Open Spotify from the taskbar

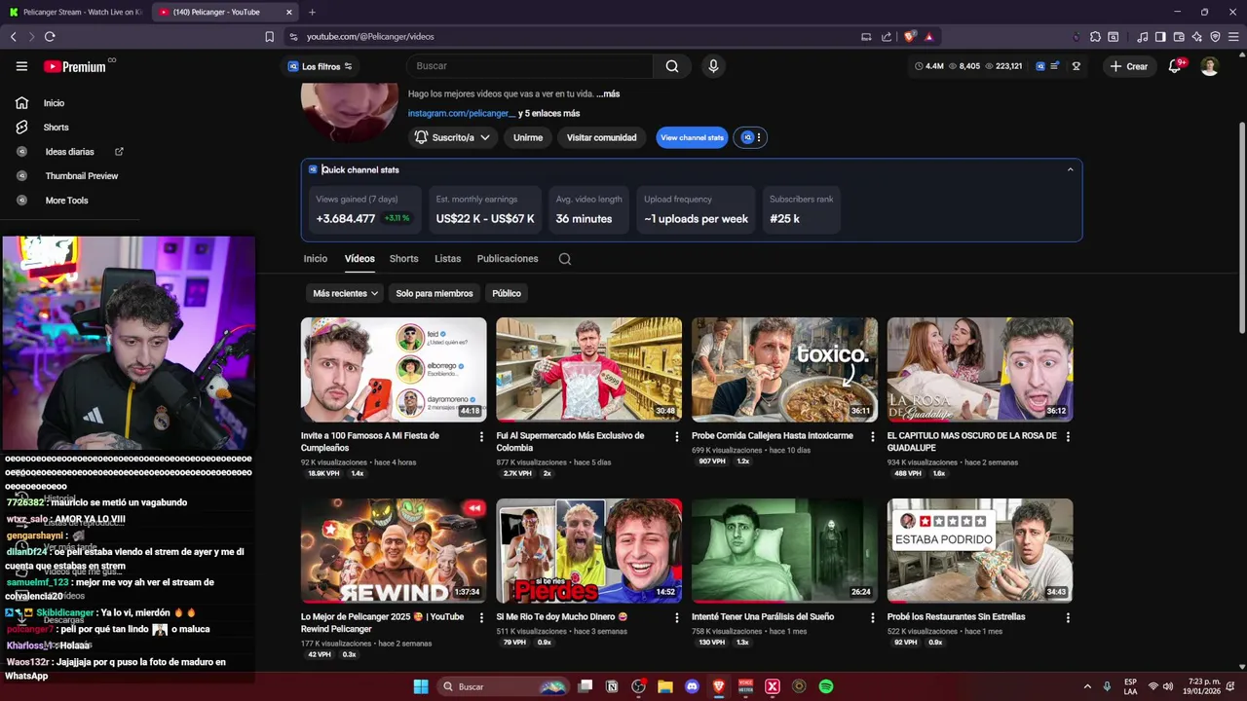pos(826,686)
